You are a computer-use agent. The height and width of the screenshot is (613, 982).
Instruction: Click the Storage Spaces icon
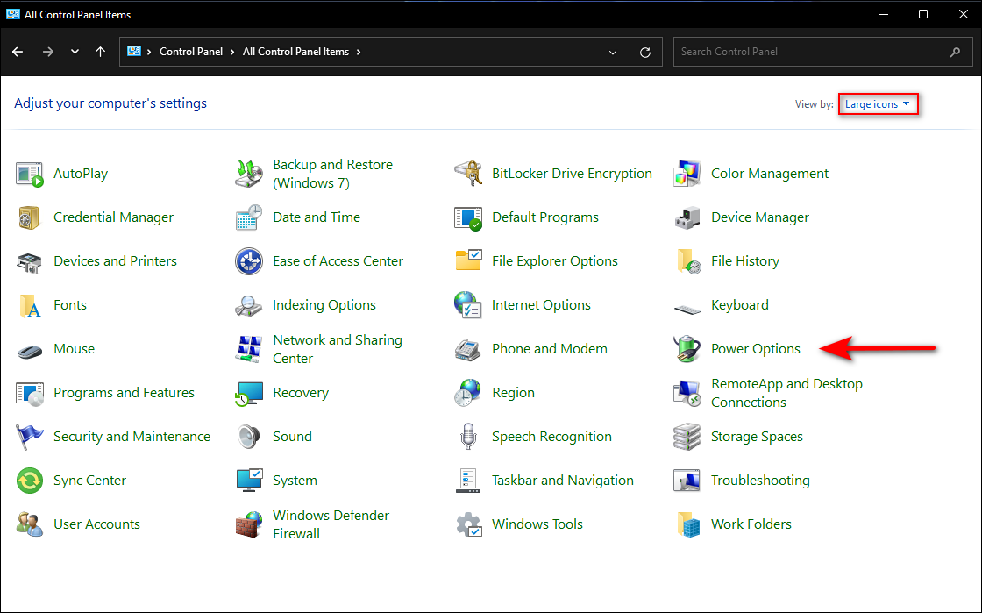[x=687, y=437]
